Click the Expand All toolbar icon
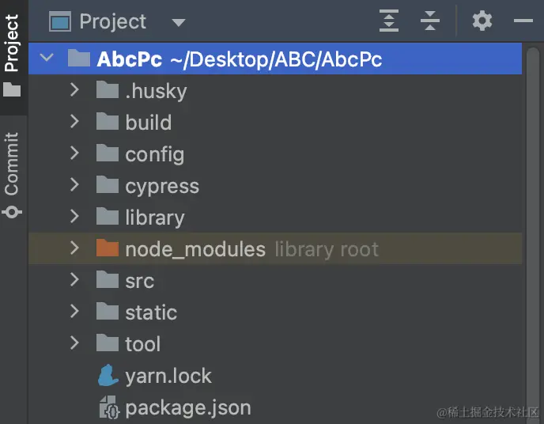The image size is (544, 424). click(x=389, y=21)
